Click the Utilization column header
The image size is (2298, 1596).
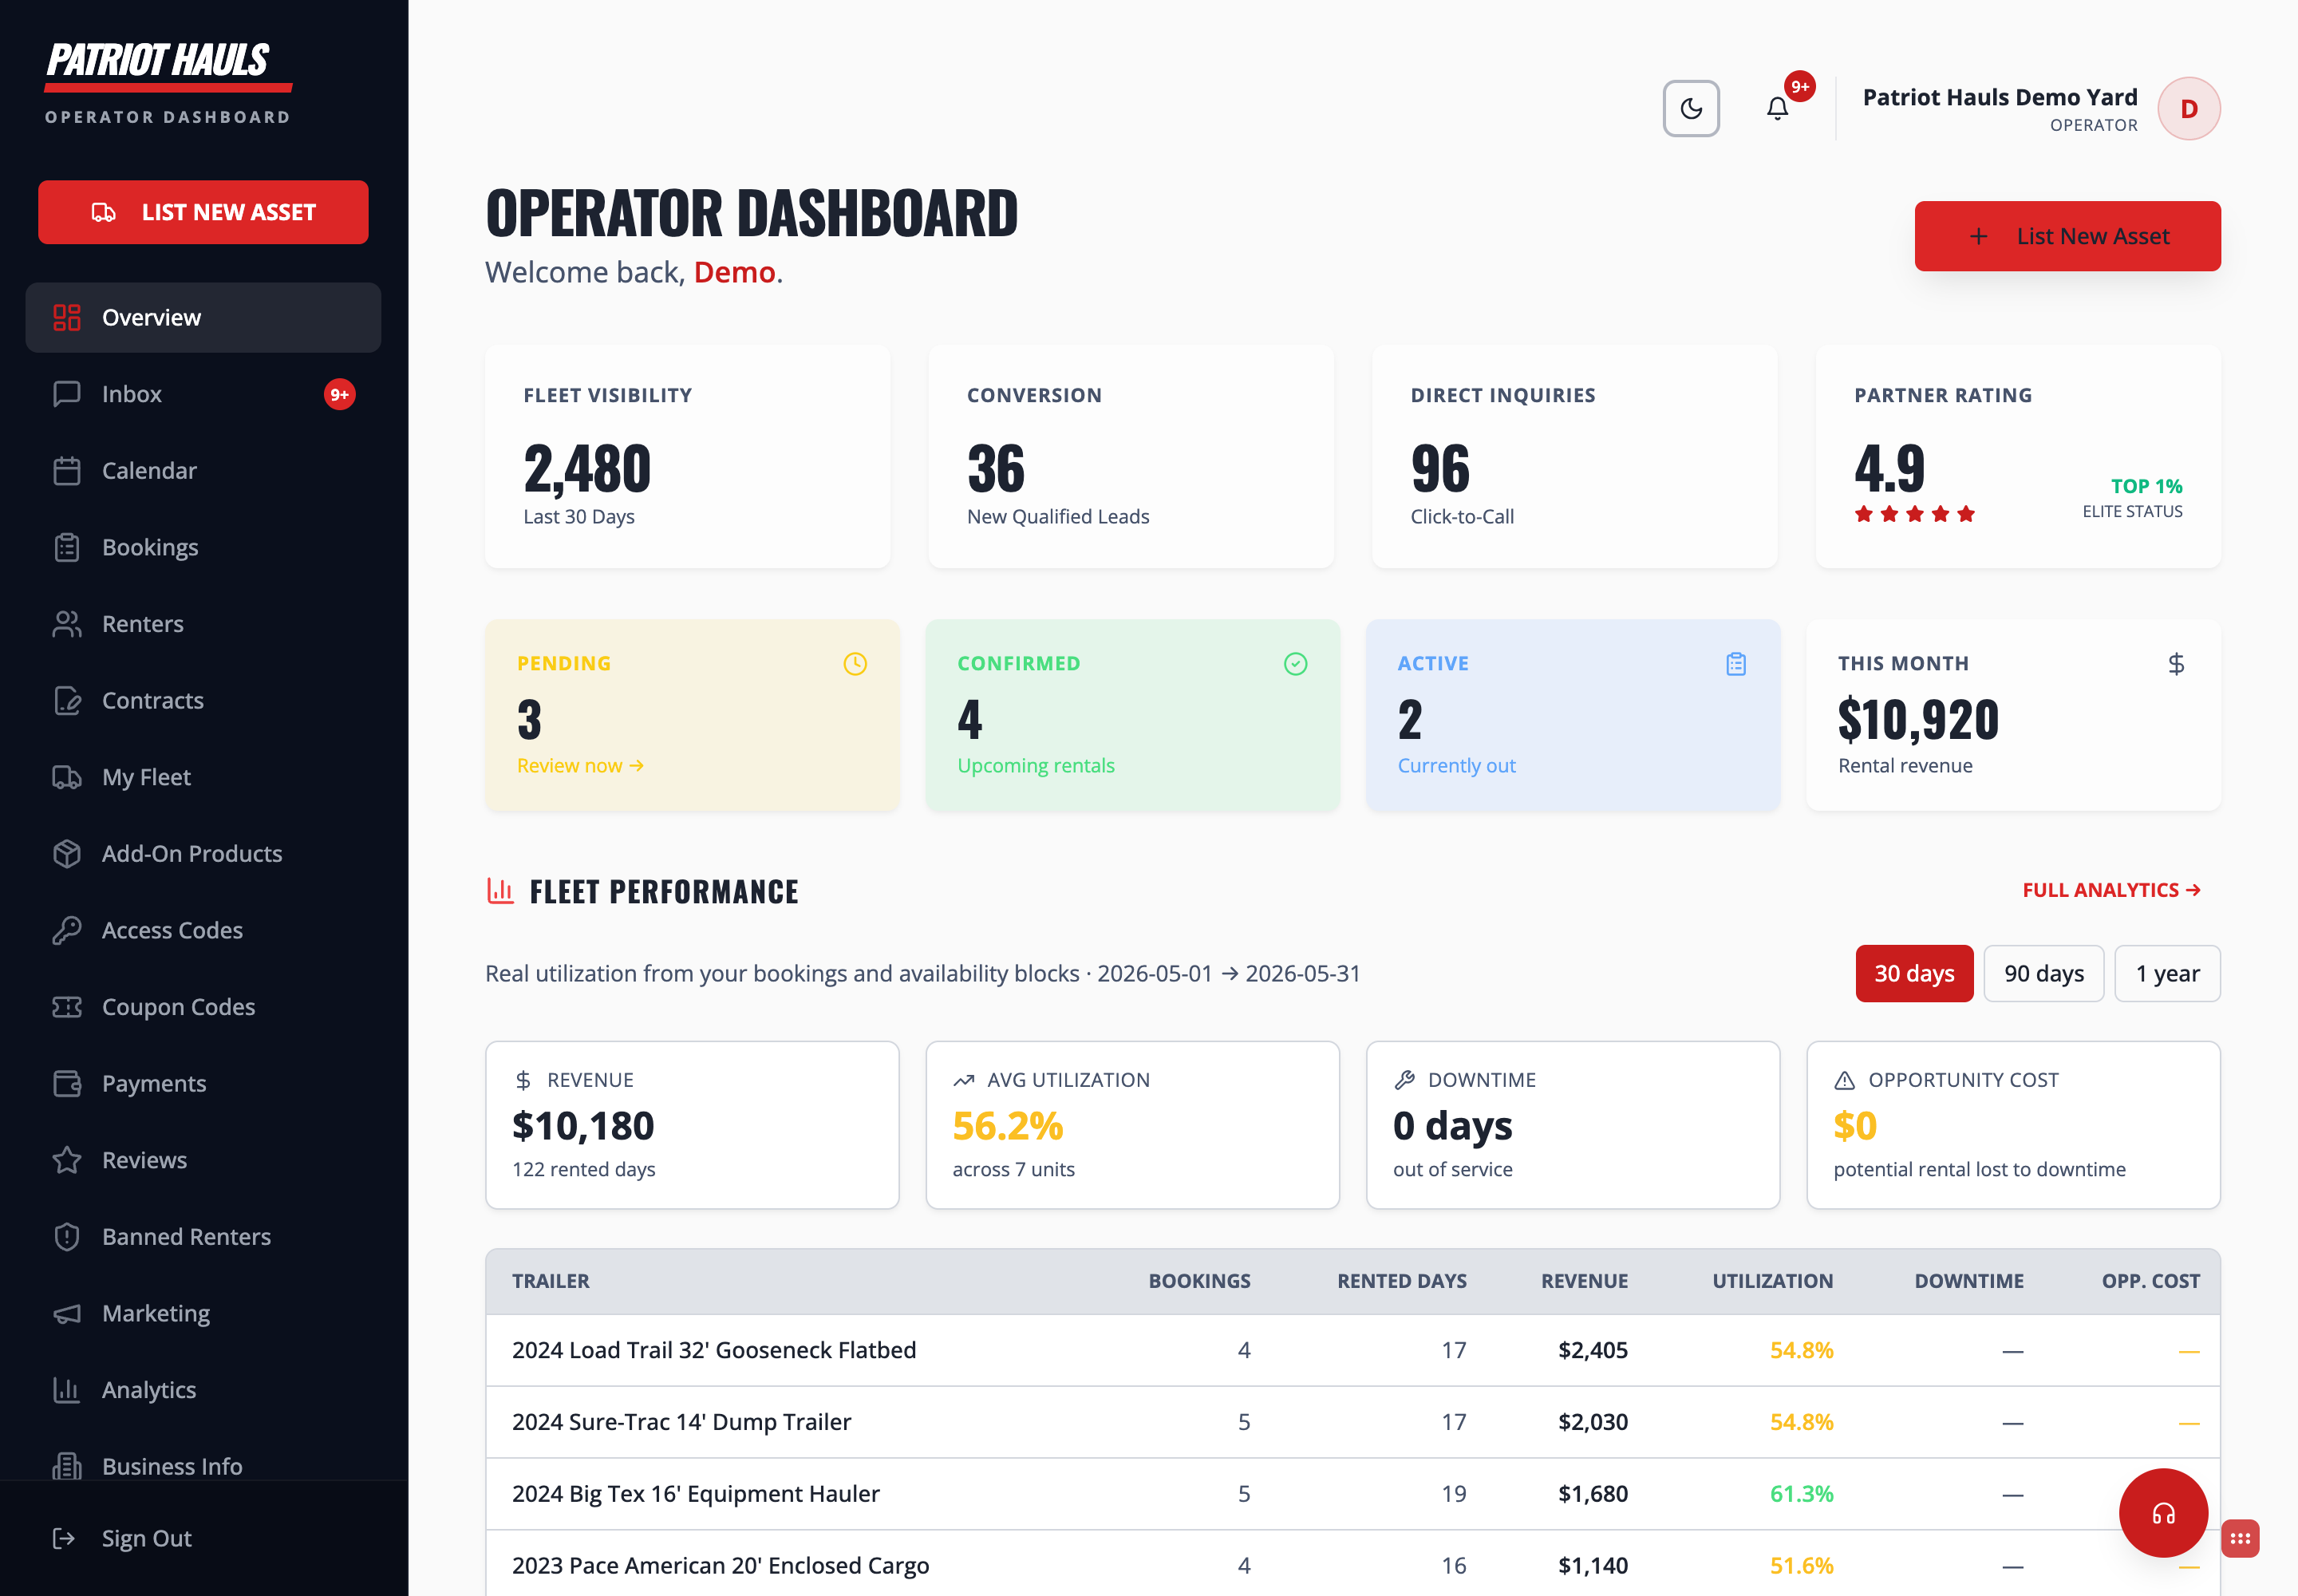[1772, 1281]
